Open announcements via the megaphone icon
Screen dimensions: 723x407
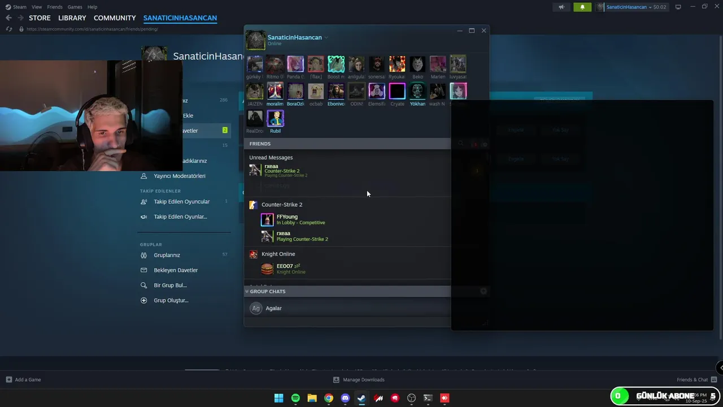click(x=561, y=7)
